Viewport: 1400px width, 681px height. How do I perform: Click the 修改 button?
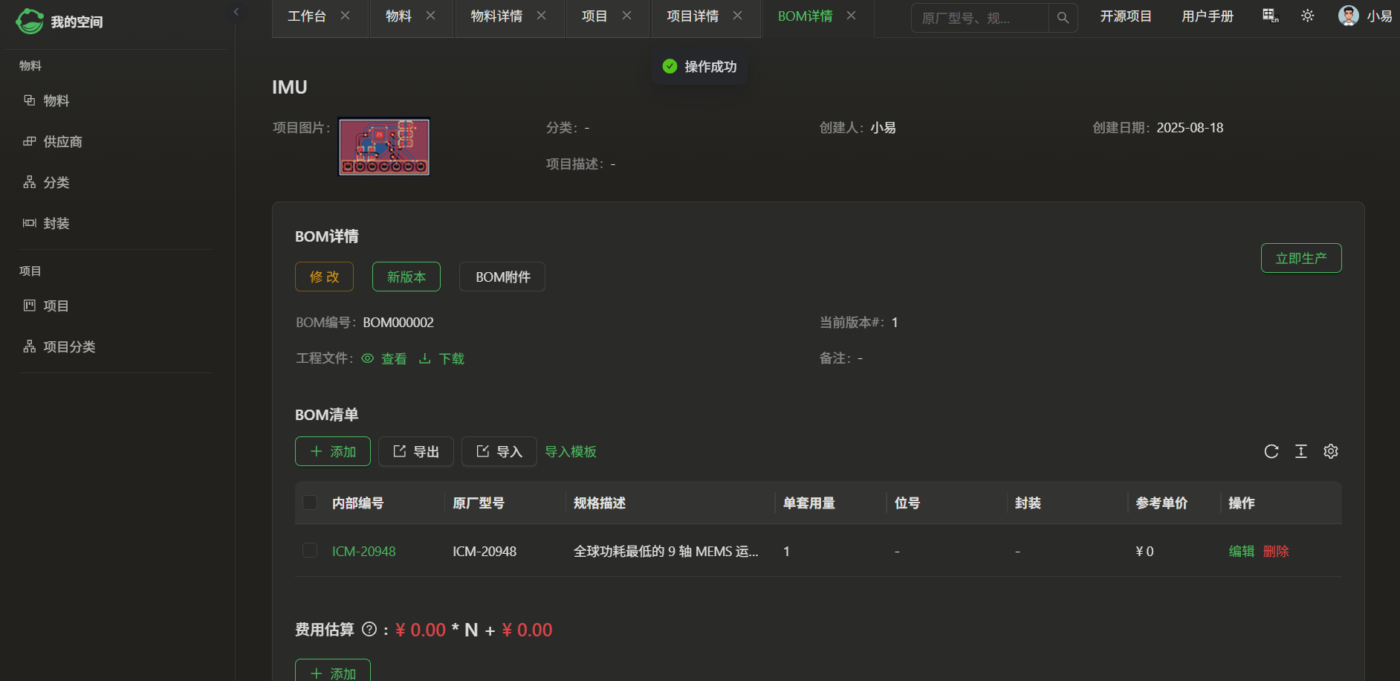tap(324, 277)
